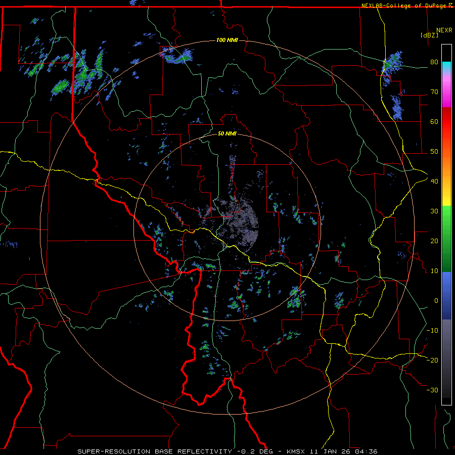The image size is (455, 455).
Task: Click the positive 10 dBZ scale label
Action: coord(434,271)
